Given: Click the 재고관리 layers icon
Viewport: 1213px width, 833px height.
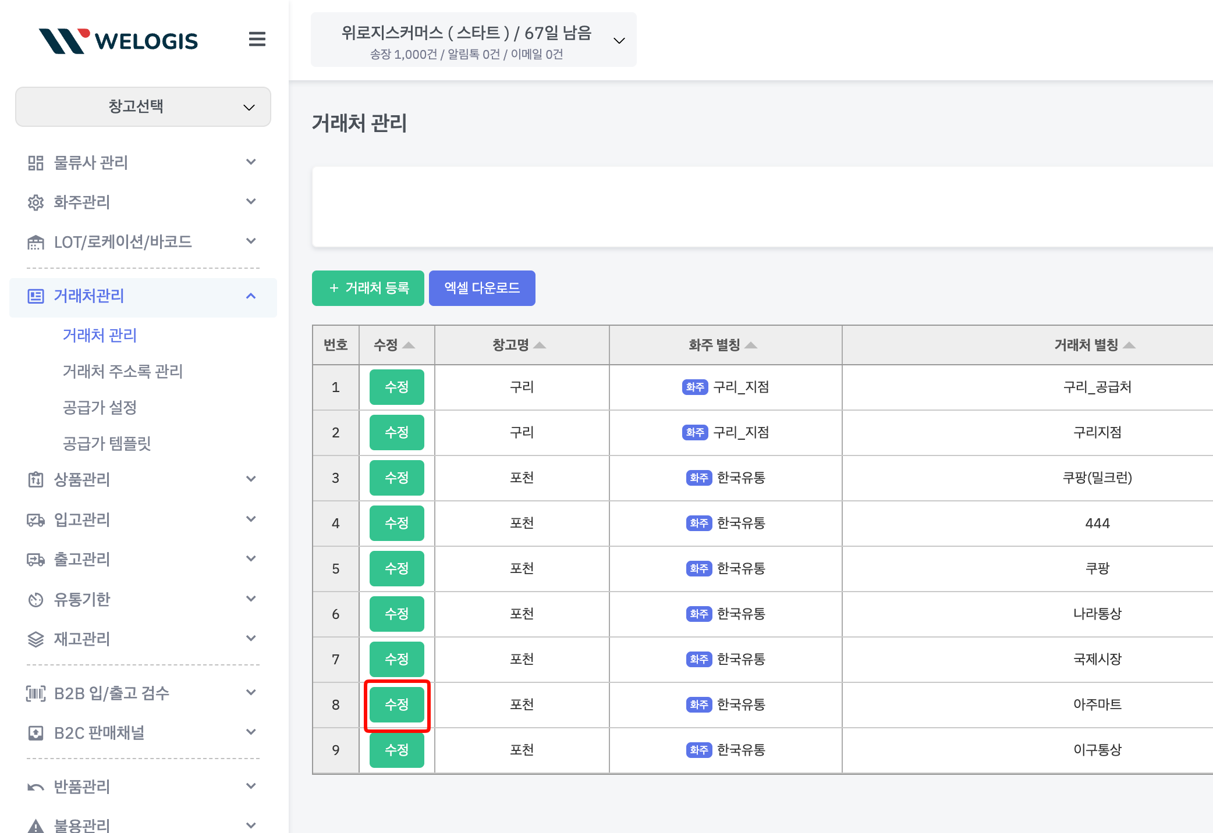Looking at the screenshot, I should pos(36,639).
